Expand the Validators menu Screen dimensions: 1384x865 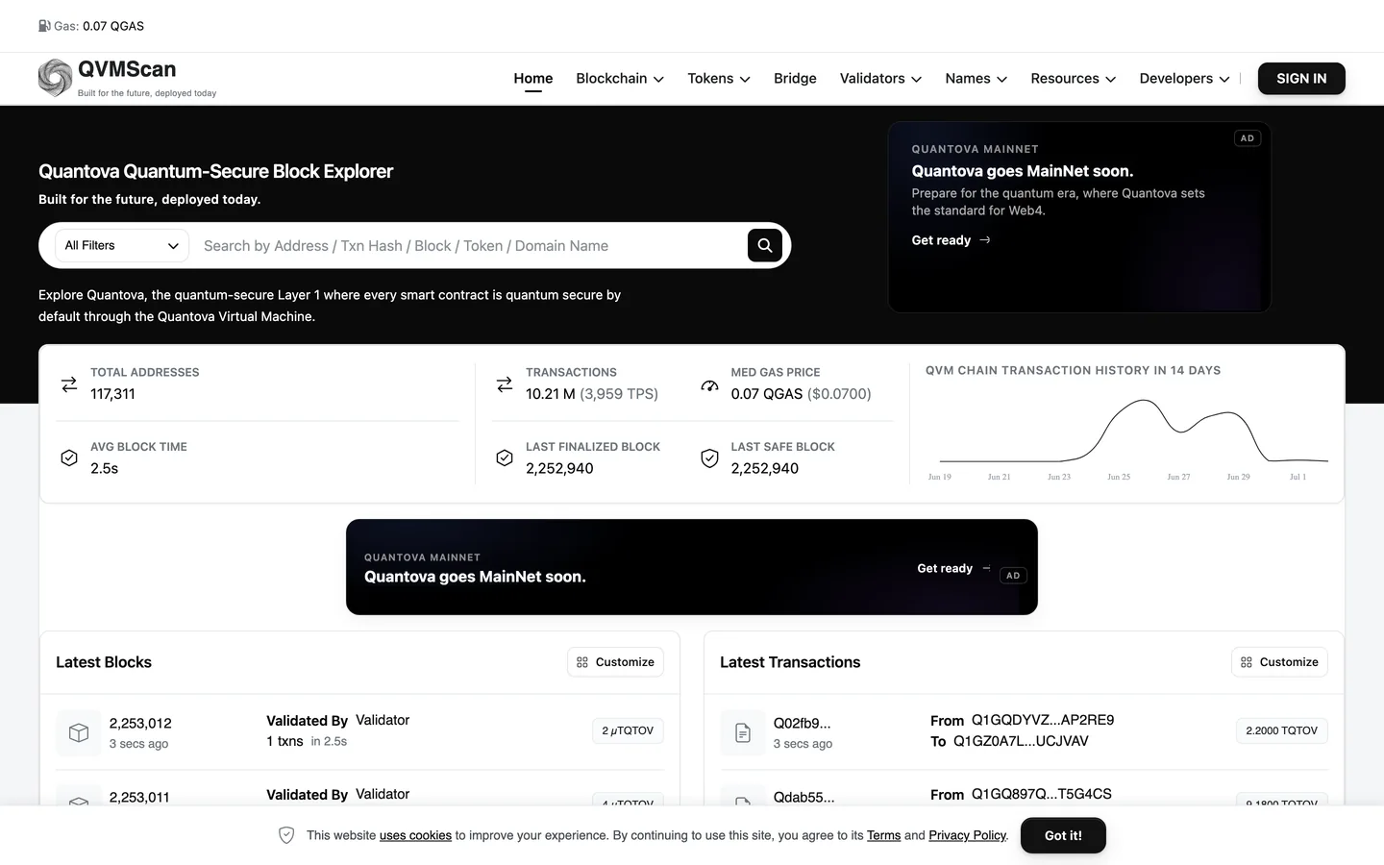(x=880, y=79)
